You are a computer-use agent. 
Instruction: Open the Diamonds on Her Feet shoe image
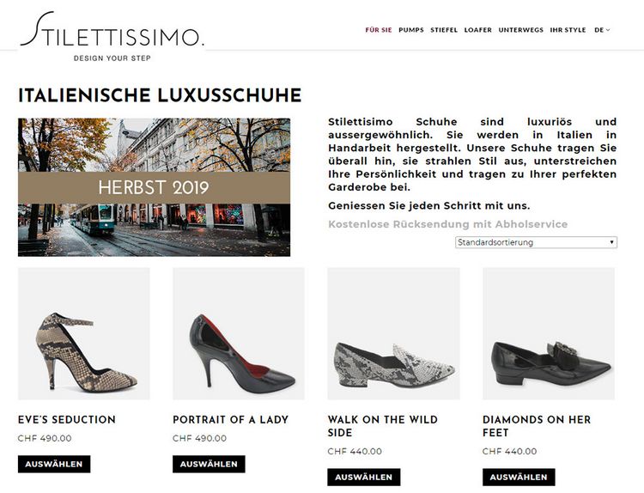549,333
